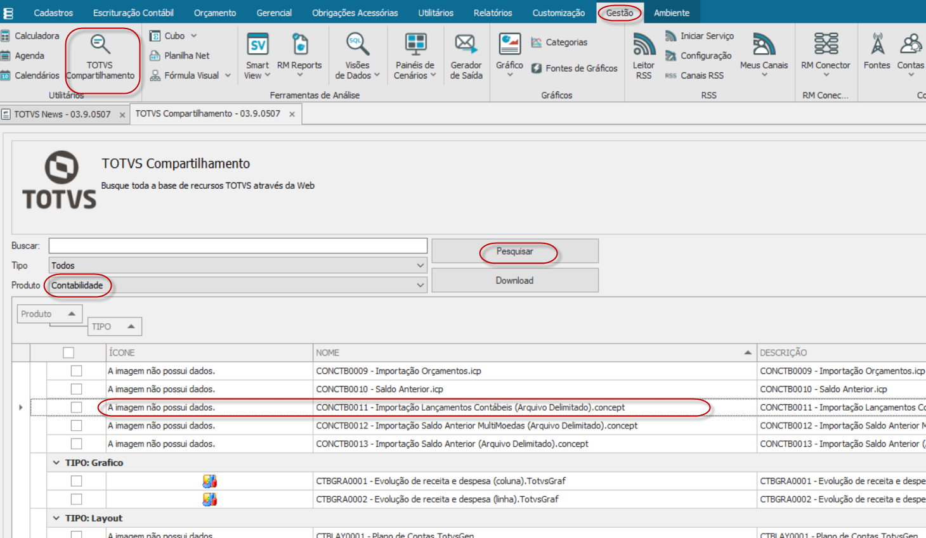Image resolution: width=926 pixels, height=538 pixels.
Task: Open Planilha Net
Action: tap(179, 56)
